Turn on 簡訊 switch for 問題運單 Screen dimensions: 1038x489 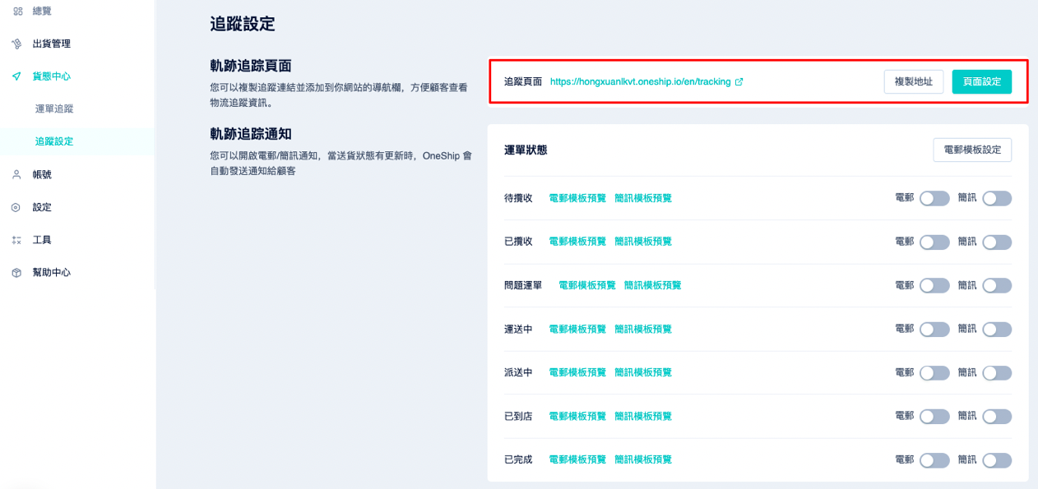[x=997, y=285]
